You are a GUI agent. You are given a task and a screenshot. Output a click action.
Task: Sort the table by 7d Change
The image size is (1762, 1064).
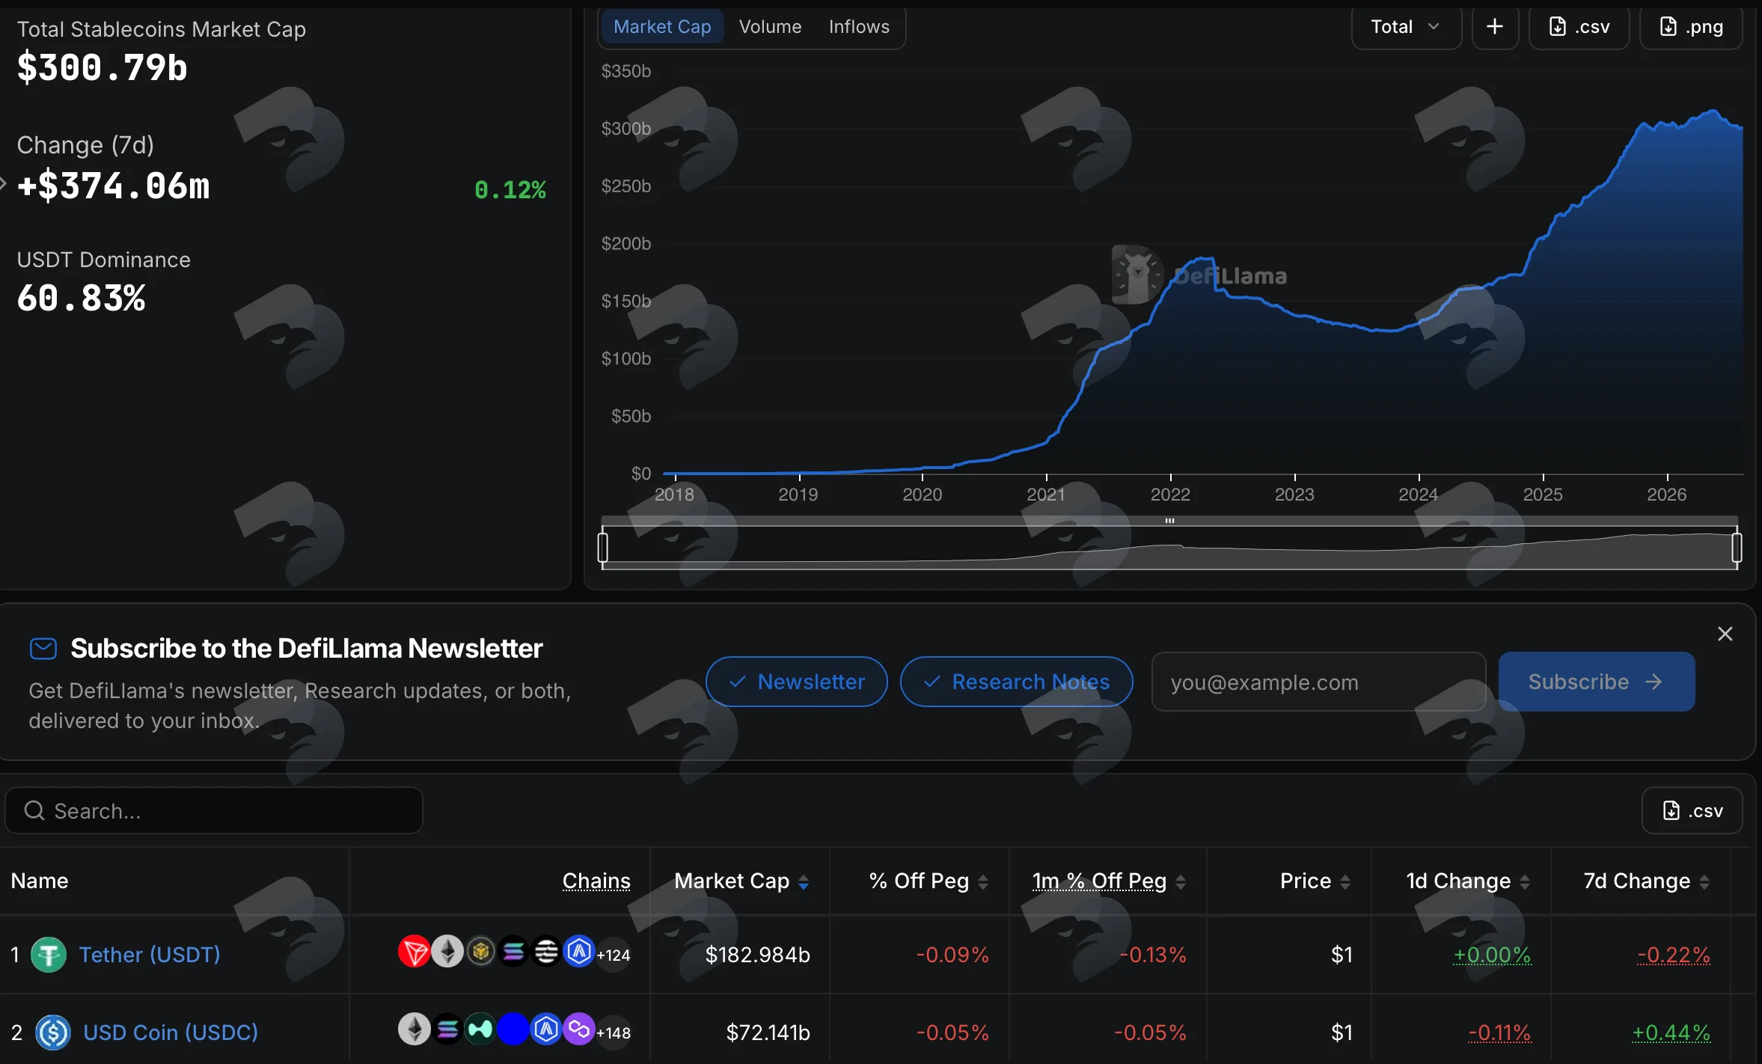pyautogui.click(x=1646, y=881)
